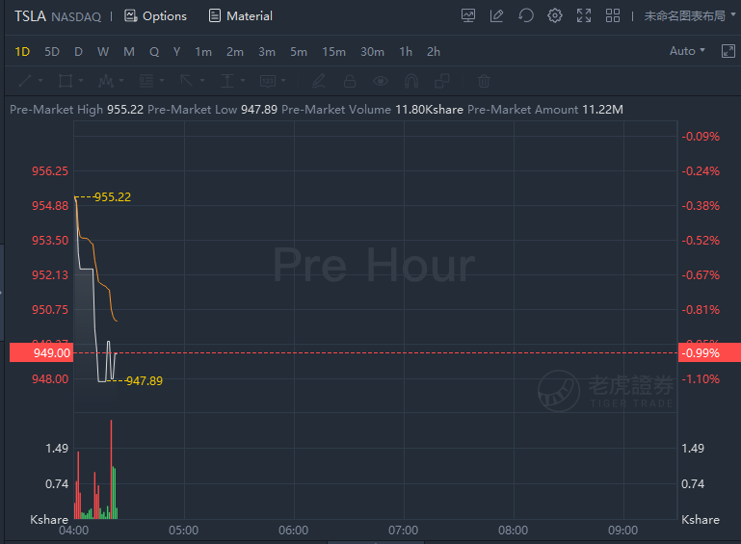
Task: Click the Pre-Market Volume 11.80Kshare text
Action: 372,110
